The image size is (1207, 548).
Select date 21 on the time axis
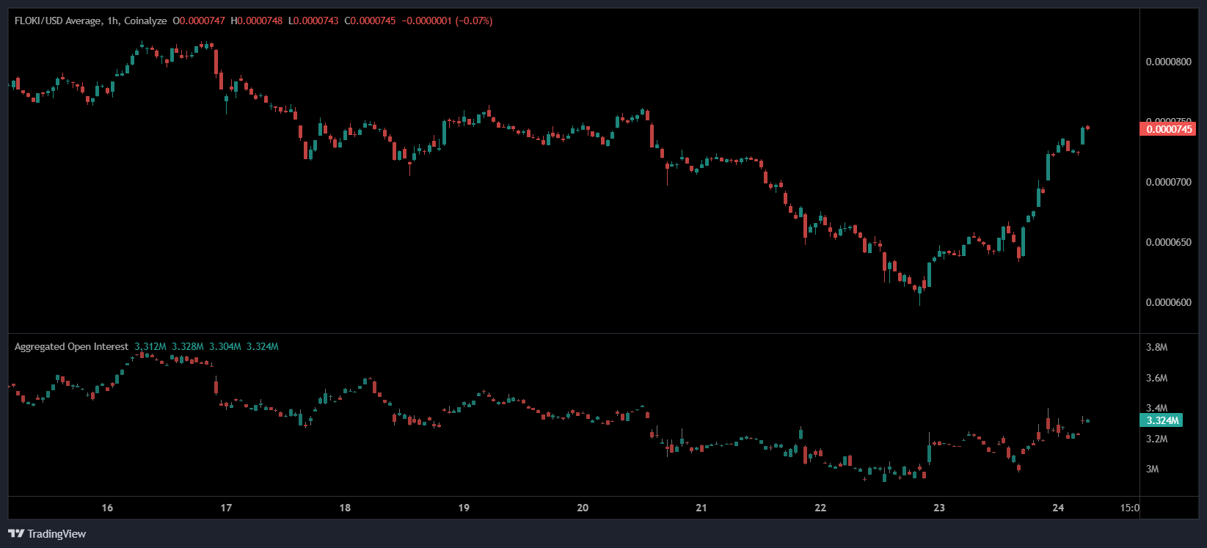pos(701,508)
